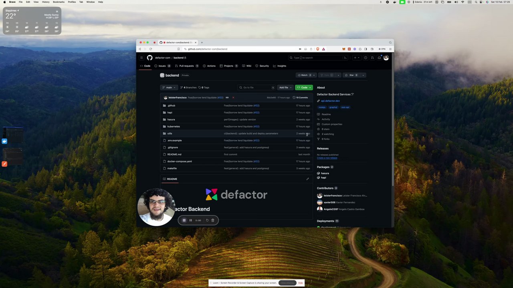Viewport: 513px width, 288px height.
Task: Click the Brave Rewards triangle icon
Action: [x=323, y=49]
